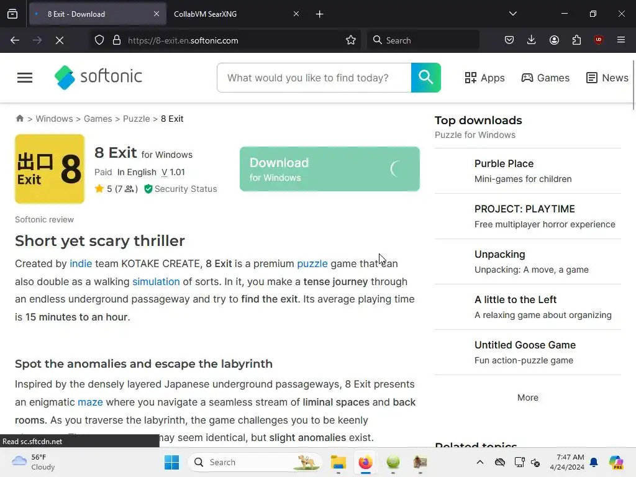
Task: Open the green round taskbar app
Action: point(393,462)
